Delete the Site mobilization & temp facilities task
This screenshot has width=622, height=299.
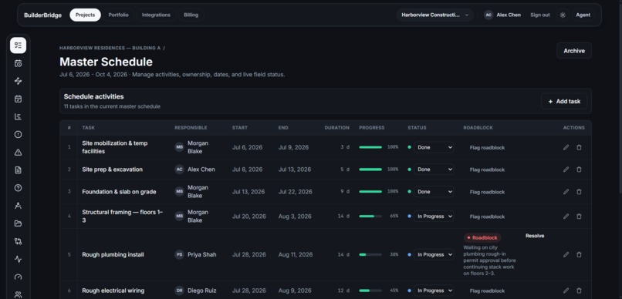pos(579,147)
